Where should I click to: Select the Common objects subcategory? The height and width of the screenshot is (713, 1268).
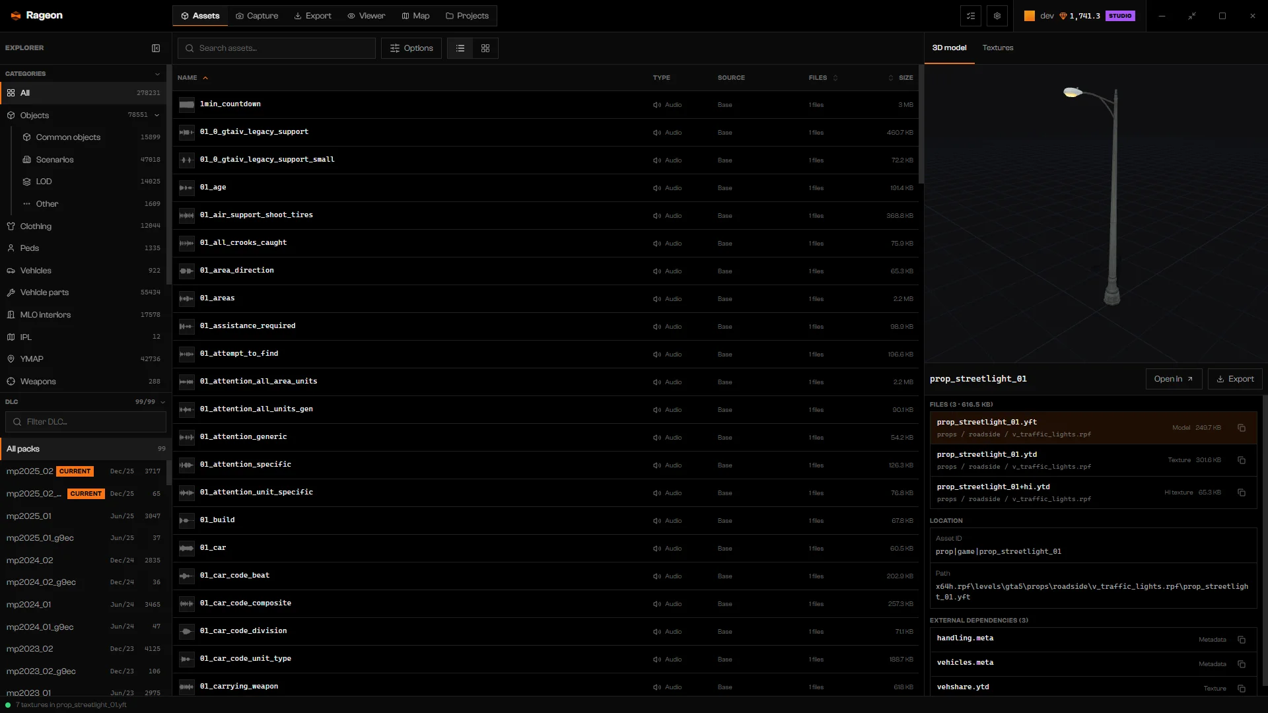pos(91,137)
